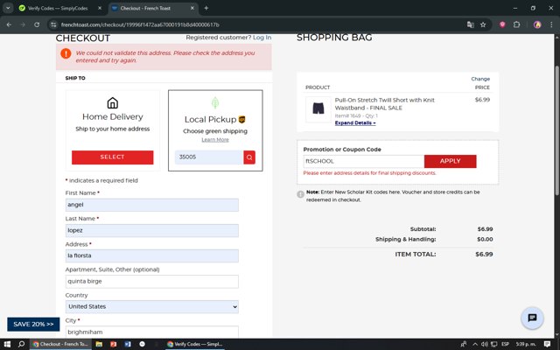Click the taskbar clock
The image size is (560, 350).
526,344
